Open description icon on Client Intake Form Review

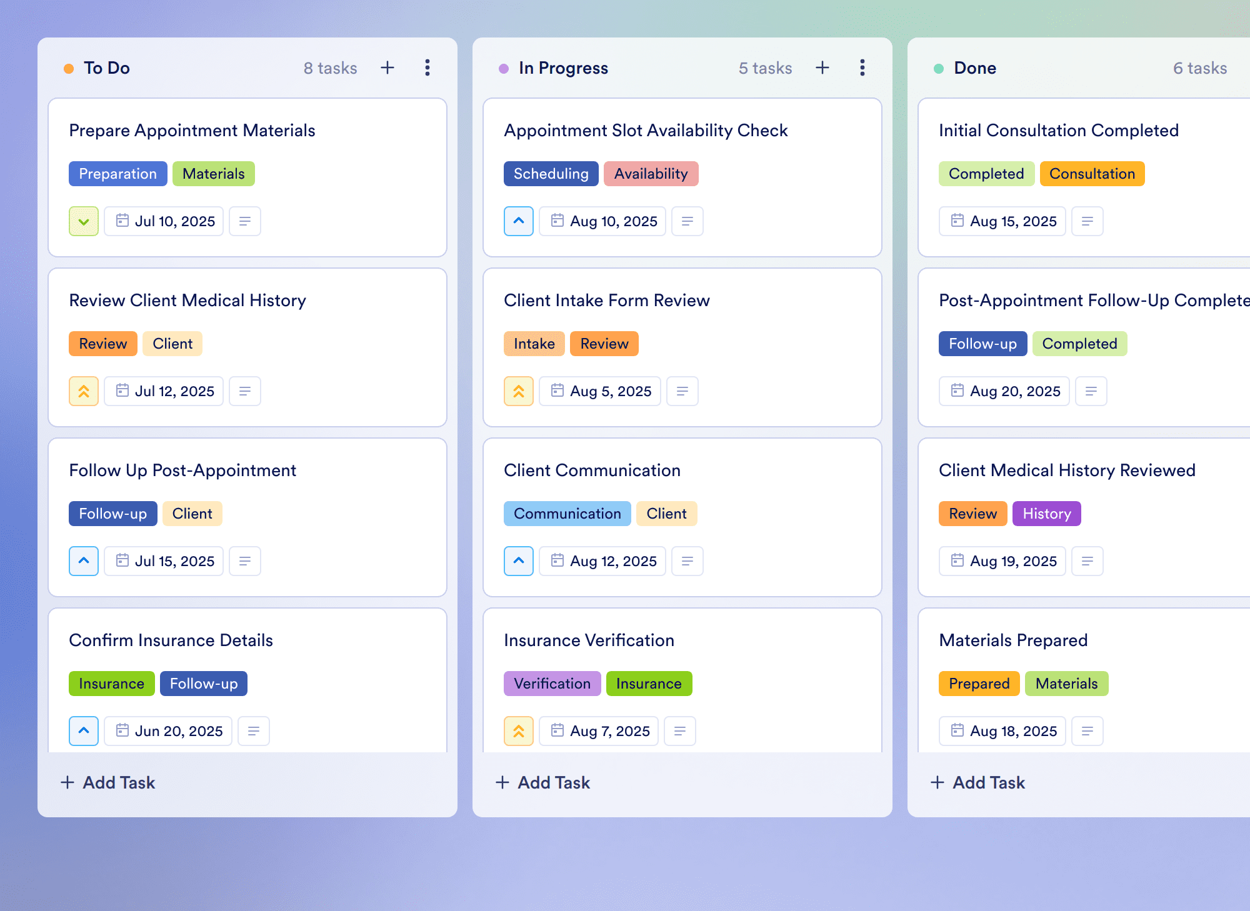click(682, 391)
